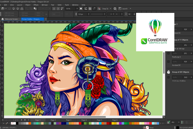
Task: Click the Full-screen preview icon
Action: coord(81,9)
